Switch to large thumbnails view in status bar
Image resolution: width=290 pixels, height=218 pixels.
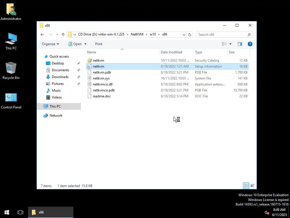point(252,186)
